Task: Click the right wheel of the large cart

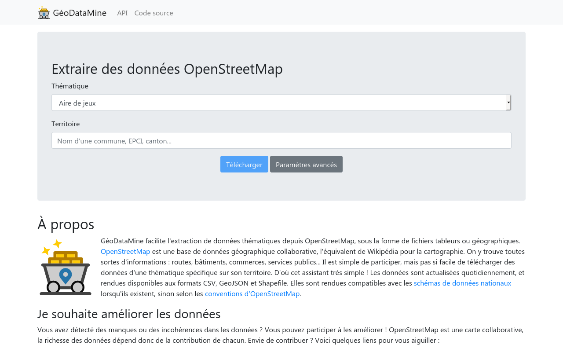Action: tap(78, 287)
